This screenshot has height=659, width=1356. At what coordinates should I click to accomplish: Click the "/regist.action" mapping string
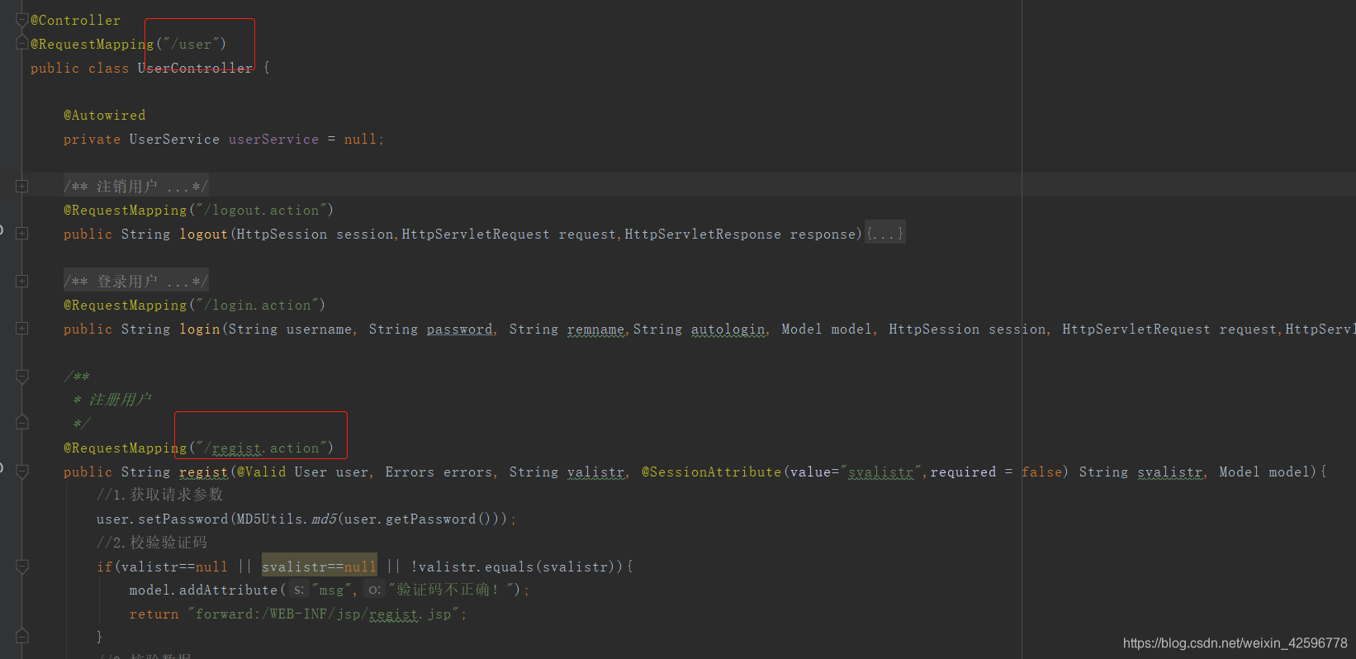point(261,448)
